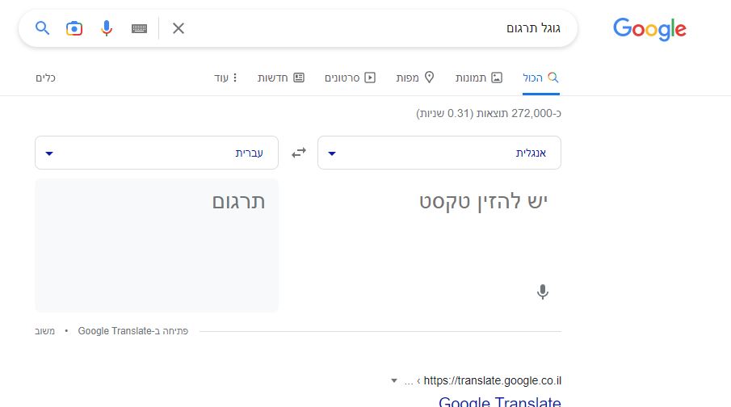Click the magnifying glass search icon
Image resolution: width=731 pixels, height=407 pixels.
click(43, 28)
